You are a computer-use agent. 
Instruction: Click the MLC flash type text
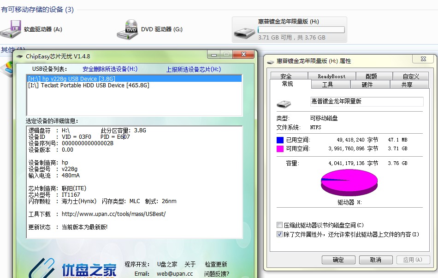[135, 201]
